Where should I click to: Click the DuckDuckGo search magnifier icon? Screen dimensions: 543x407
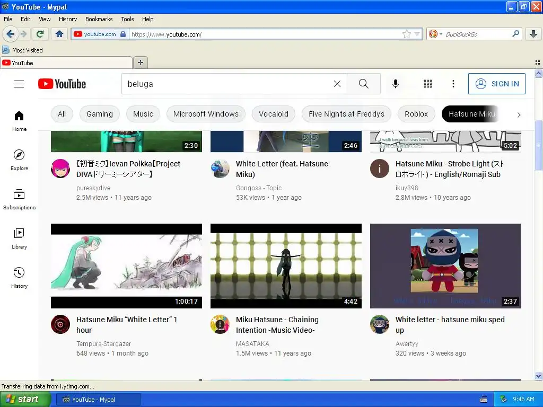tap(515, 34)
